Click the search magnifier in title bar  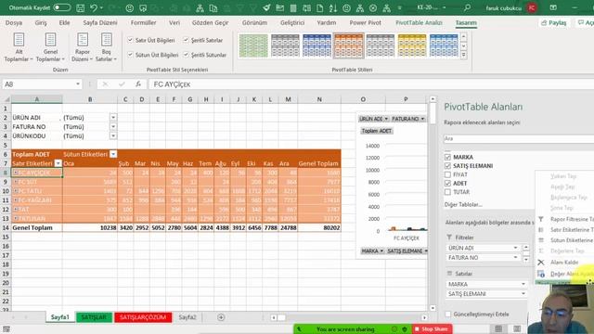468,7
